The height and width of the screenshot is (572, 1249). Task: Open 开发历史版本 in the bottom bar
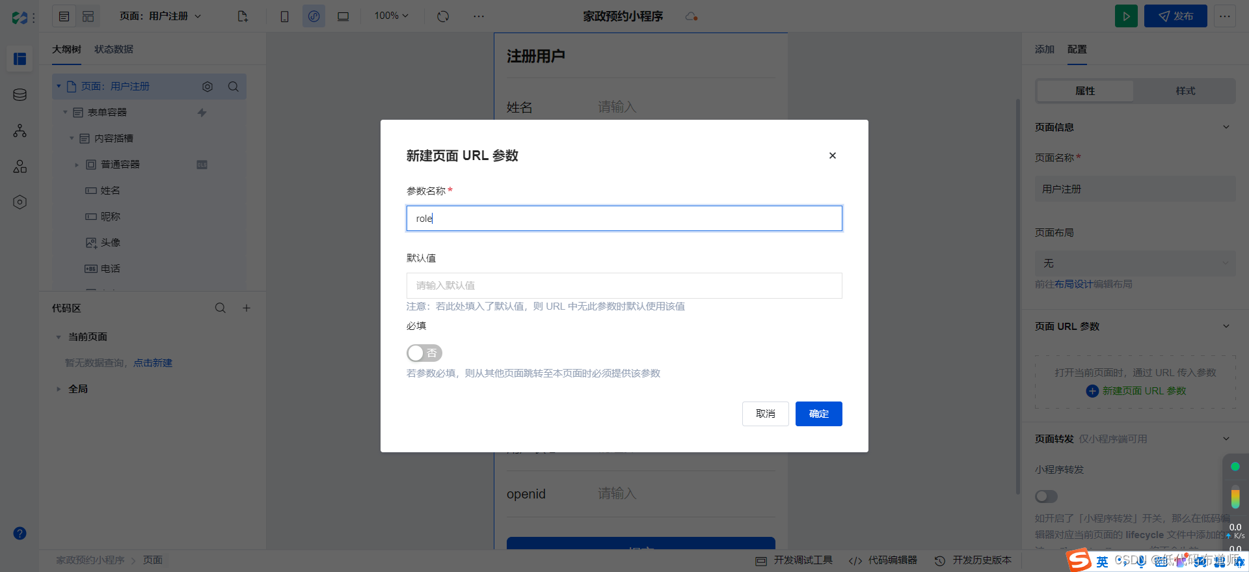(973, 560)
